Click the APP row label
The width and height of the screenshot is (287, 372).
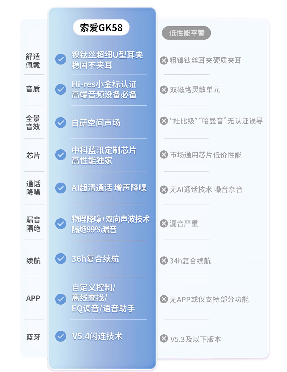click(x=33, y=298)
